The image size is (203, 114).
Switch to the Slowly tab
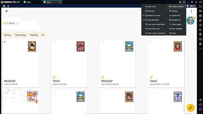(52, 2)
